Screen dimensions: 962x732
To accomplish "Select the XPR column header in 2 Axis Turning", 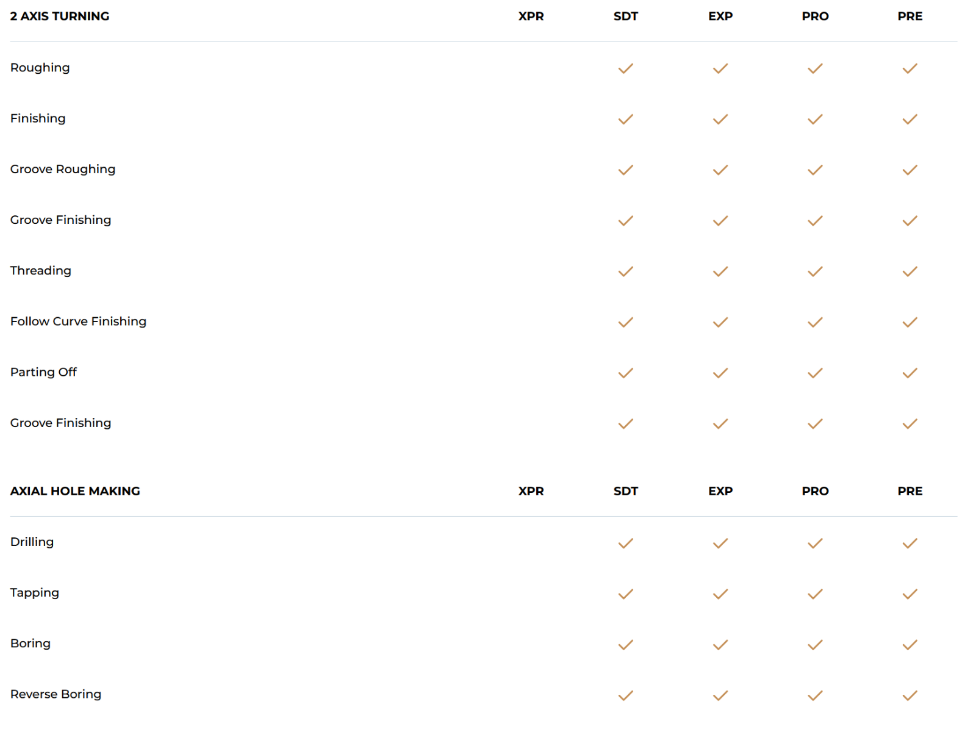I will coord(531,16).
